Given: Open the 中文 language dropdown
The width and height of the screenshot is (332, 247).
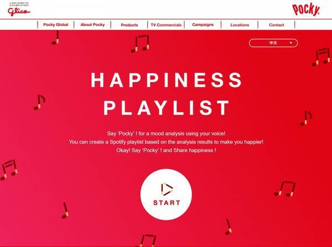Looking at the screenshot, I should coord(273,43).
